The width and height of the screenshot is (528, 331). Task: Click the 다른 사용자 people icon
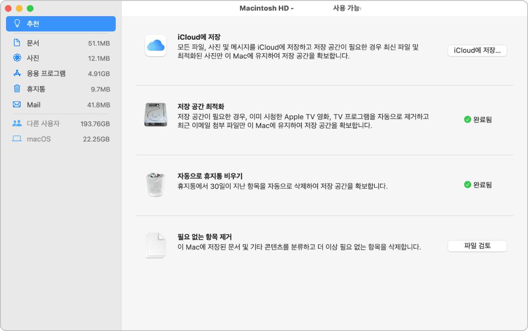pyautogui.click(x=17, y=124)
